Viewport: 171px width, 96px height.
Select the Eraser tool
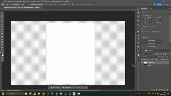coord(2,29)
